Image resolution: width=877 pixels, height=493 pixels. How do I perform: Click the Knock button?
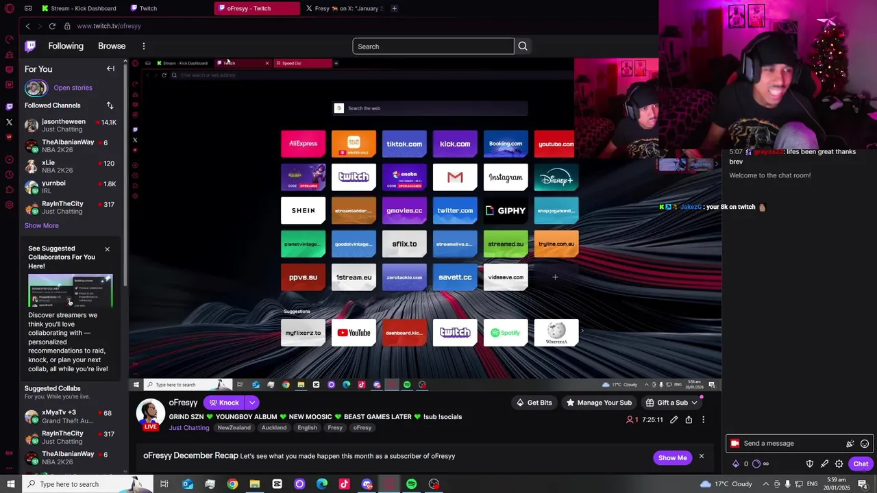click(224, 403)
